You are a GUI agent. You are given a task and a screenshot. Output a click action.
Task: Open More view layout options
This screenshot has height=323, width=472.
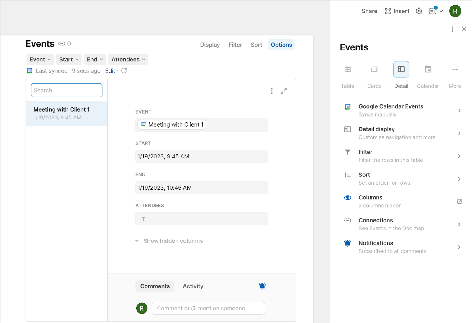pos(455,70)
